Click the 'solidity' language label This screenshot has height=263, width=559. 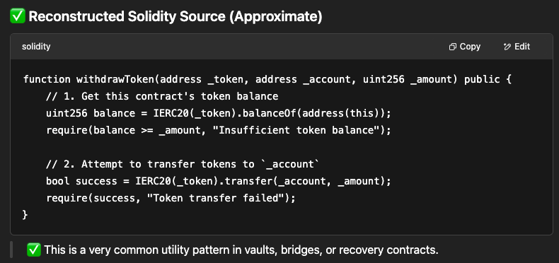tap(36, 47)
